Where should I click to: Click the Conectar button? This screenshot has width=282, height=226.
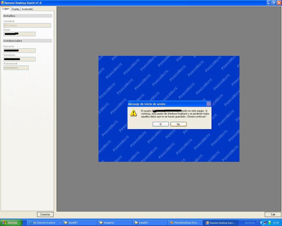tap(45, 214)
